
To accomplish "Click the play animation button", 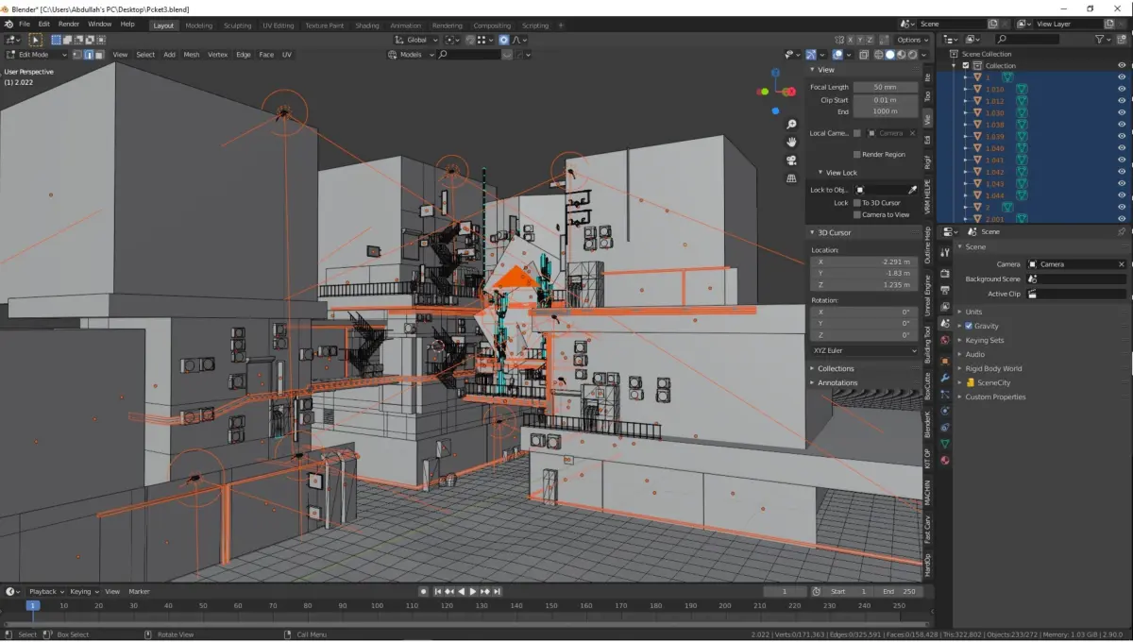I will click(x=473, y=591).
